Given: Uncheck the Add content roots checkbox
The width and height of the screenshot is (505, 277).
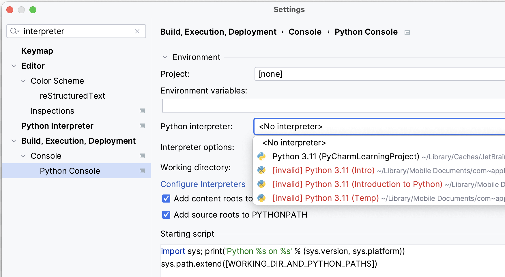Looking at the screenshot, I should (x=166, y=199).
